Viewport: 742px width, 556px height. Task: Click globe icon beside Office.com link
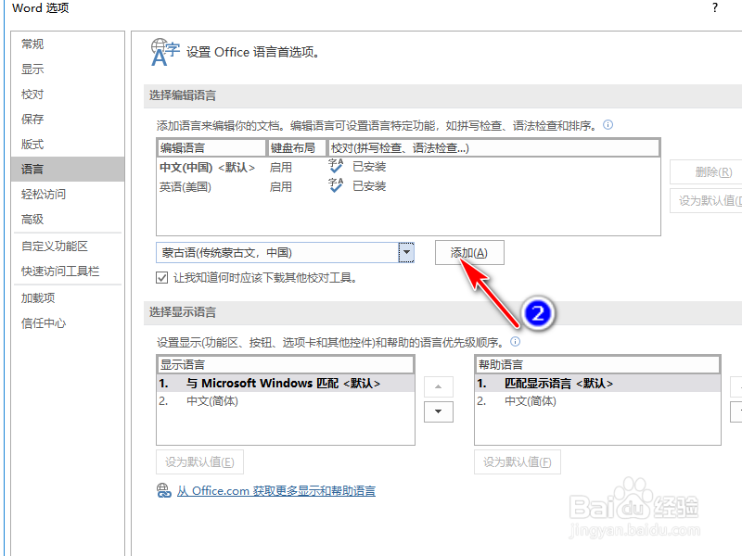[x=164, y=491]
